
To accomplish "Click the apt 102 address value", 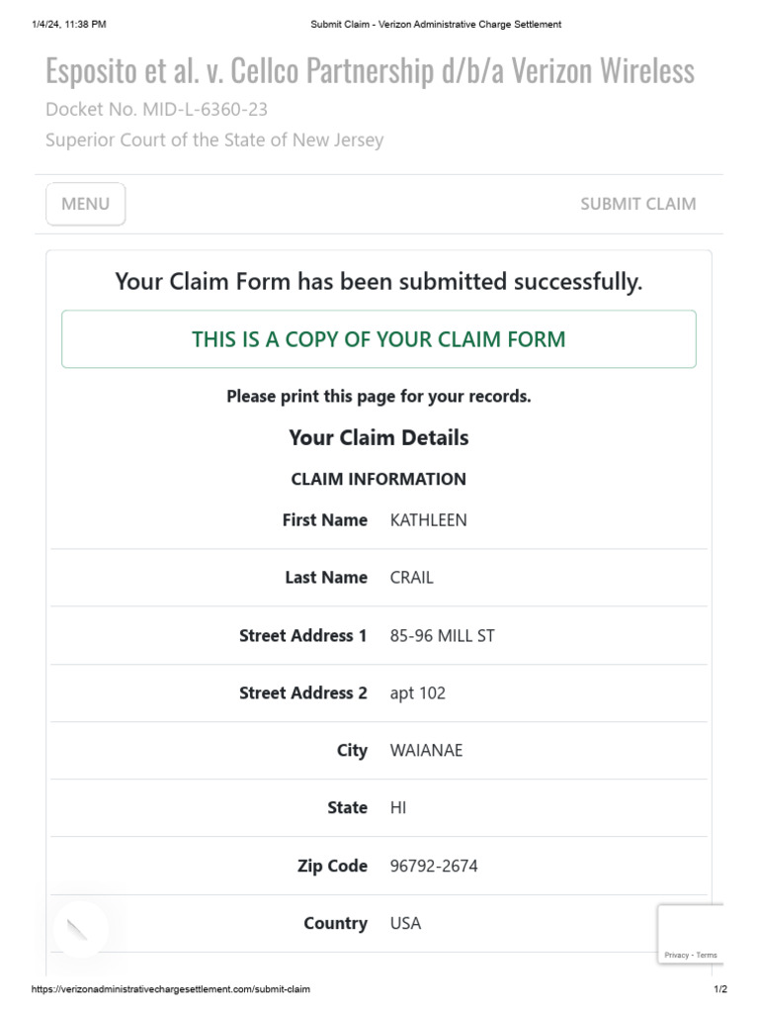I will (417, 692).
